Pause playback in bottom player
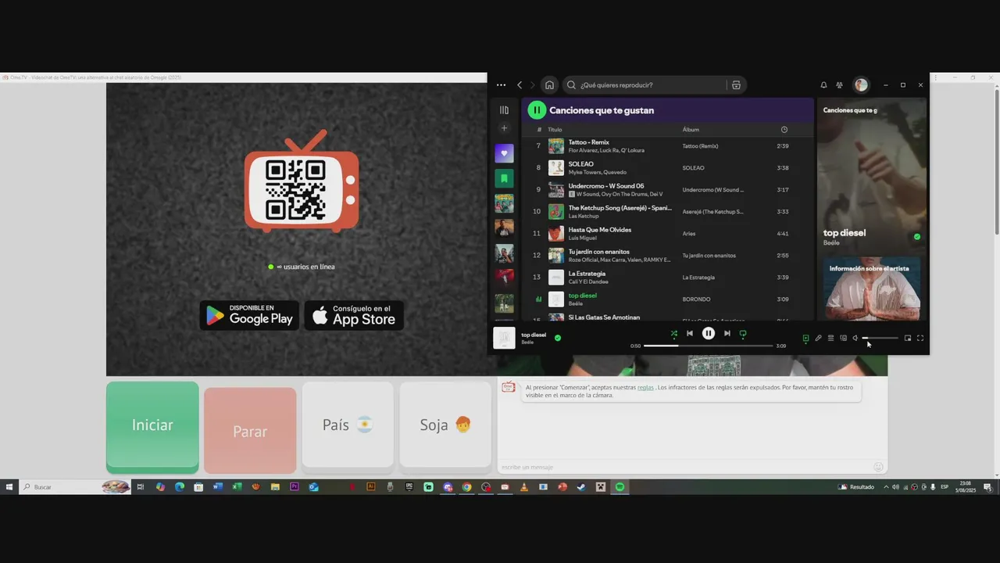The height and width of the screenshot is (563, 1000). point(709,333)
